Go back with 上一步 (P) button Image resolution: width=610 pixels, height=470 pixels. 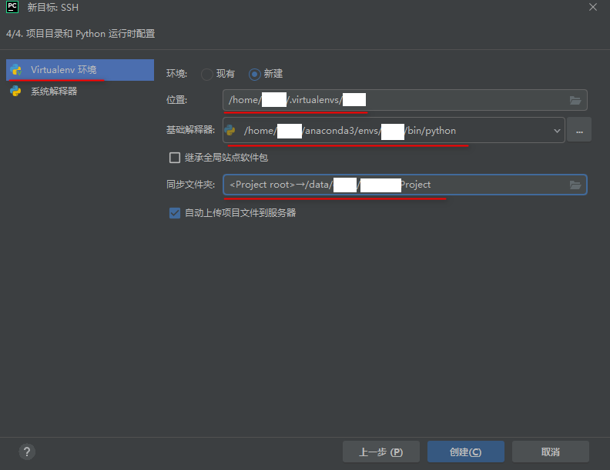(380, 452)
